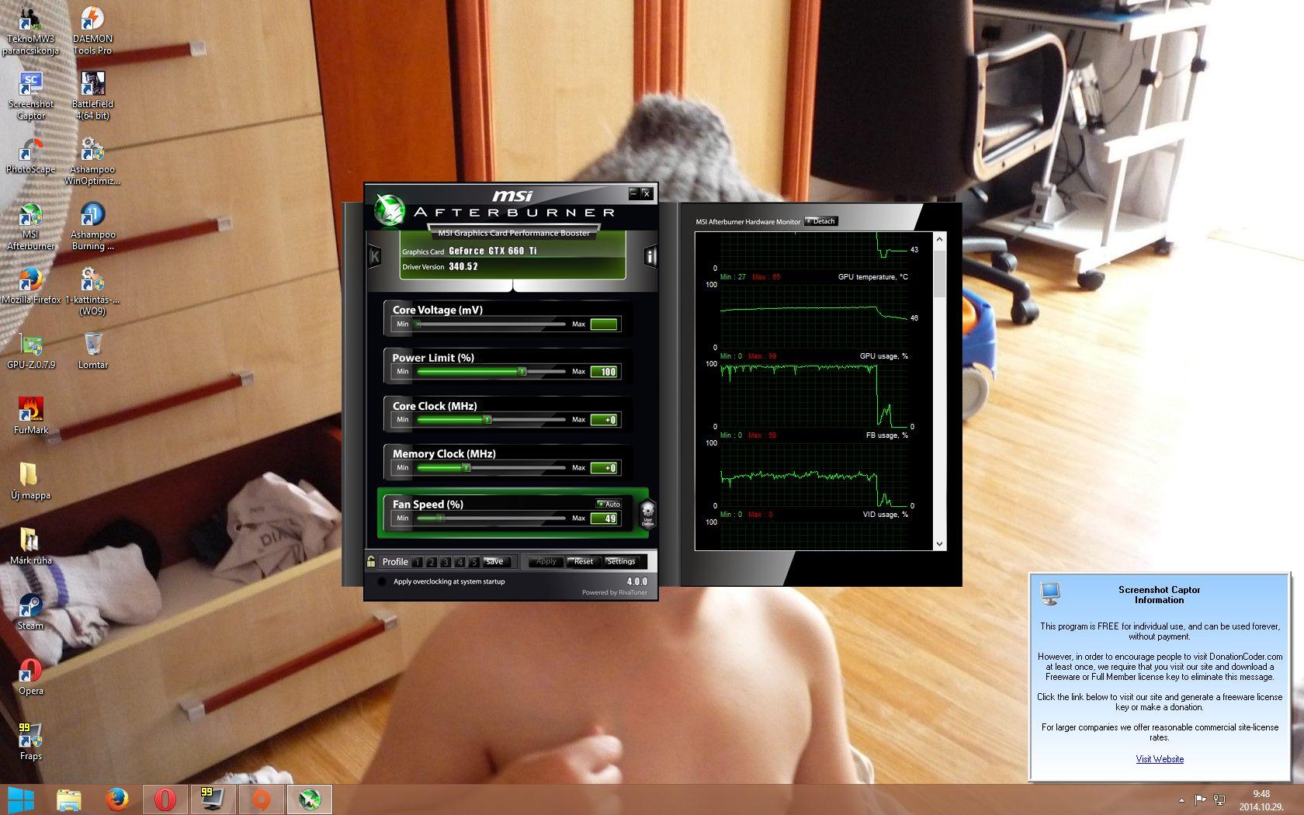This screenshot has width=1304, height=815.
Task: Click the Memory Clock slider handle
Action: (x=466, y=468)
